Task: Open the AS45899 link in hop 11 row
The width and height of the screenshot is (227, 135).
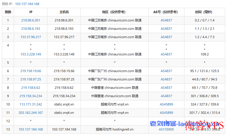Action: [166, 113]
